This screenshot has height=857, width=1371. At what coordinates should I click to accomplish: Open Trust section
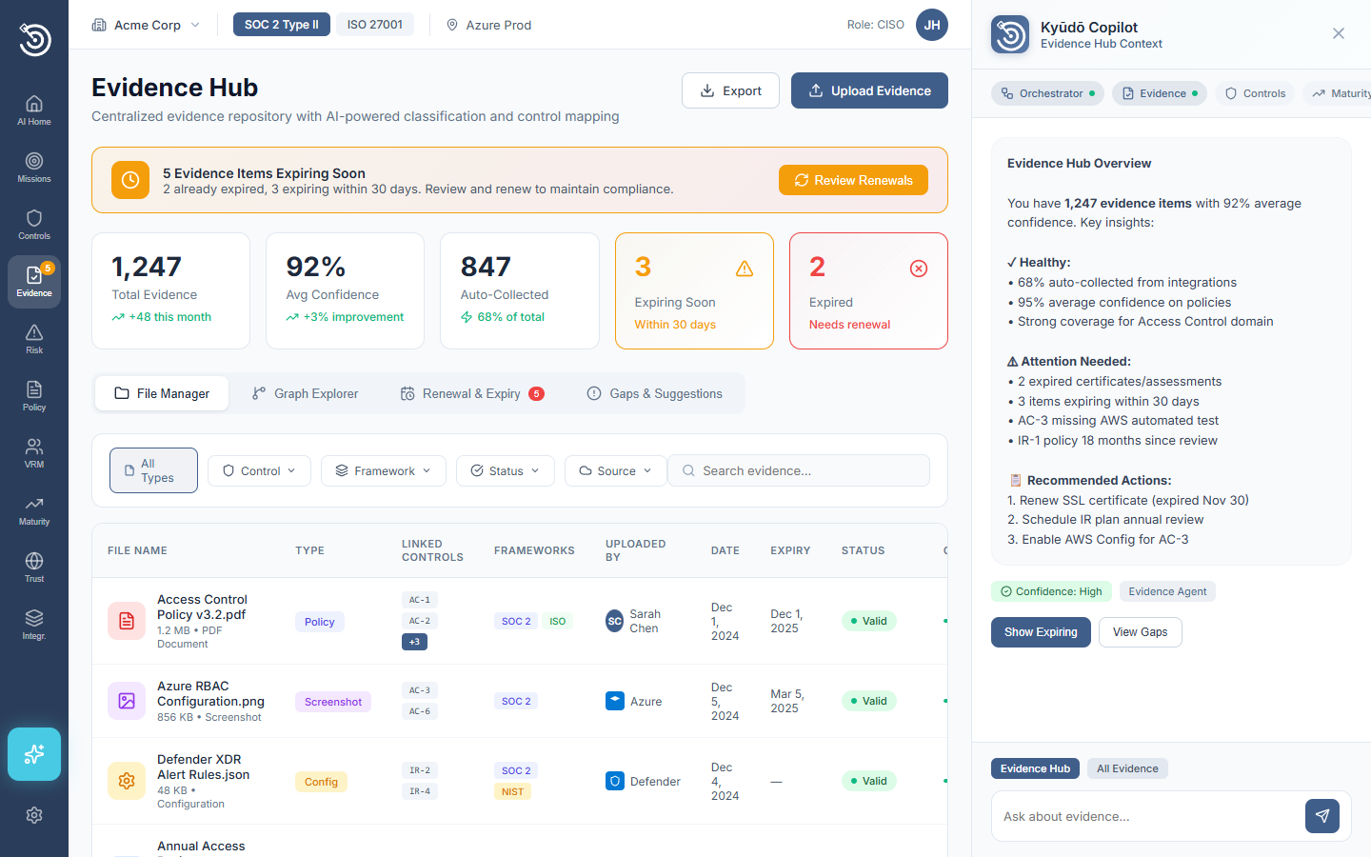(x=34, y=567)
